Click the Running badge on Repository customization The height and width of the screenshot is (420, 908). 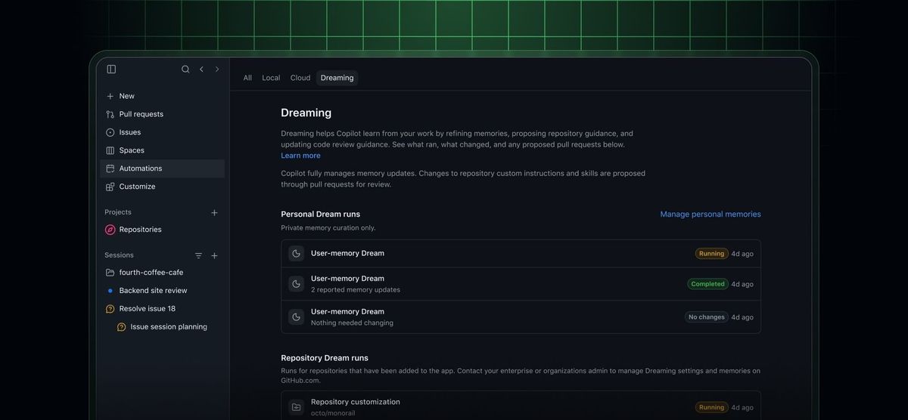click(711, 407)
